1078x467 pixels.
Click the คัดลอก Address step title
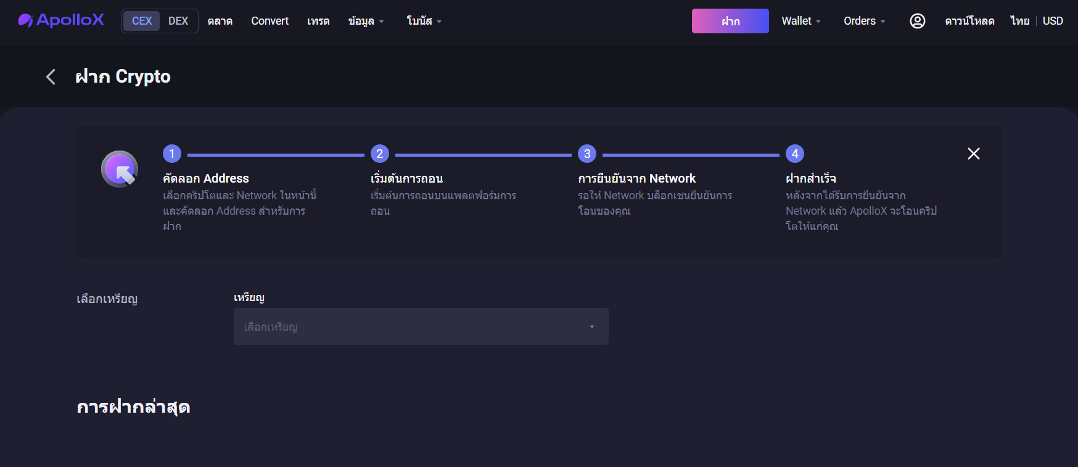tap(206, 178)
